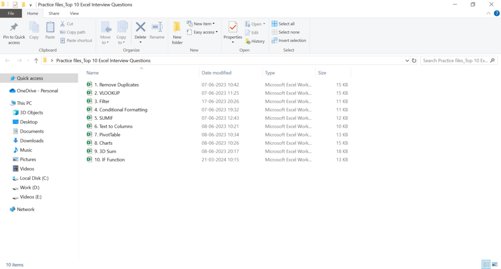Click Select none
The height and width of the screenshot is (269, 501).
tap(286, 32)
